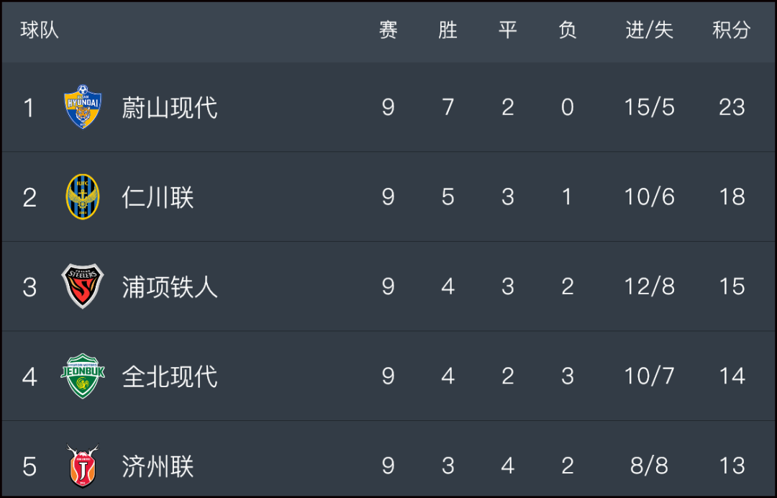777x498 pixels.
Task: Open team 蔚山现代
Action: tap(170, 107)
